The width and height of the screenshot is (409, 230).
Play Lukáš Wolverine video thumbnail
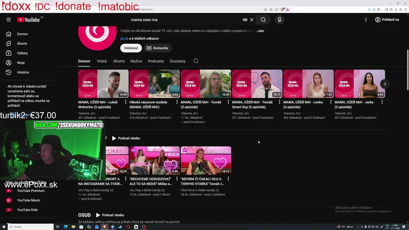pos(103,84)
